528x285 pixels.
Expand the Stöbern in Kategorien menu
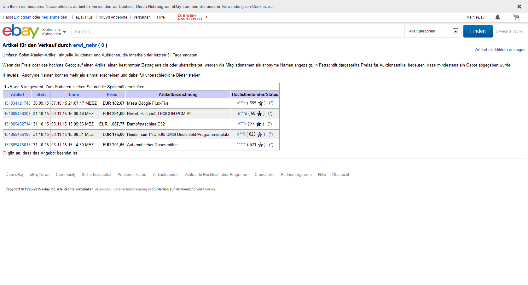coord(54,32)
